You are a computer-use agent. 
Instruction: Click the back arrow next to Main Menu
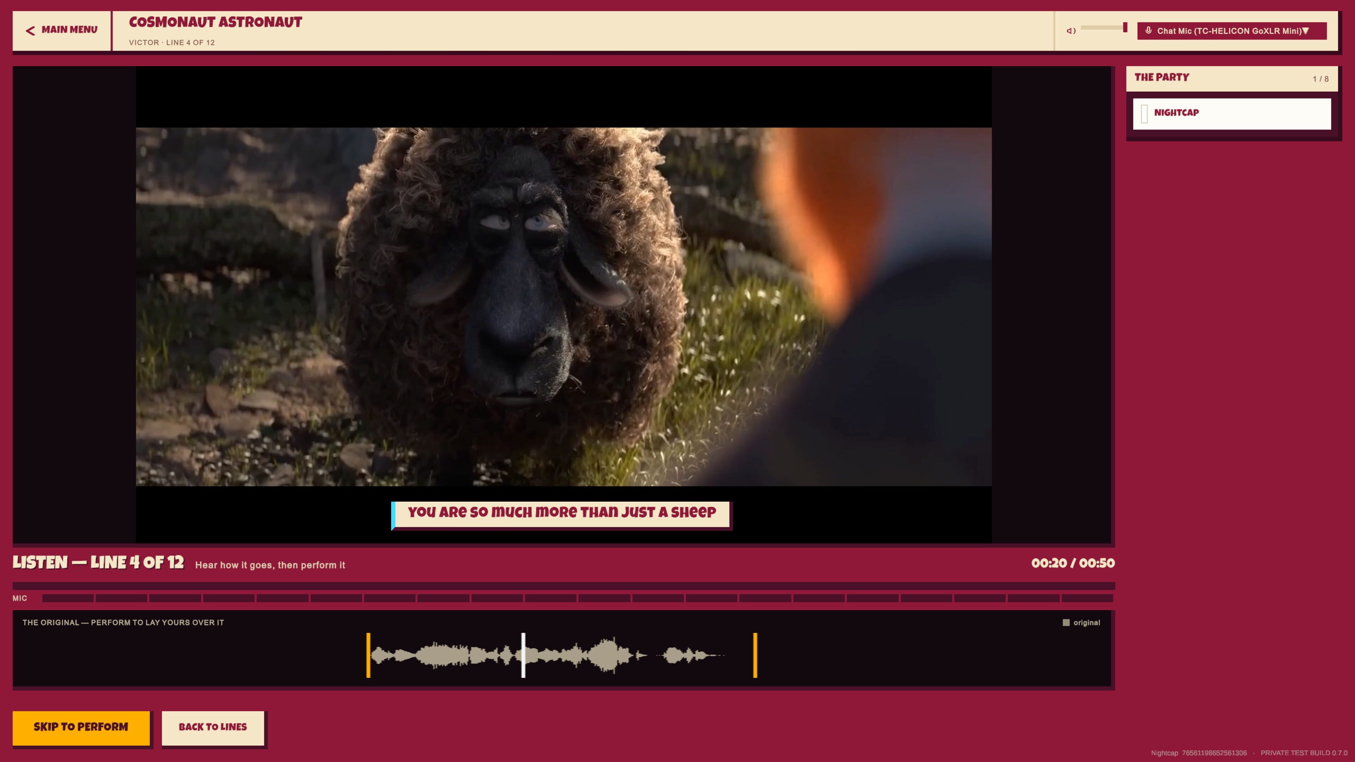click(30, 31)
